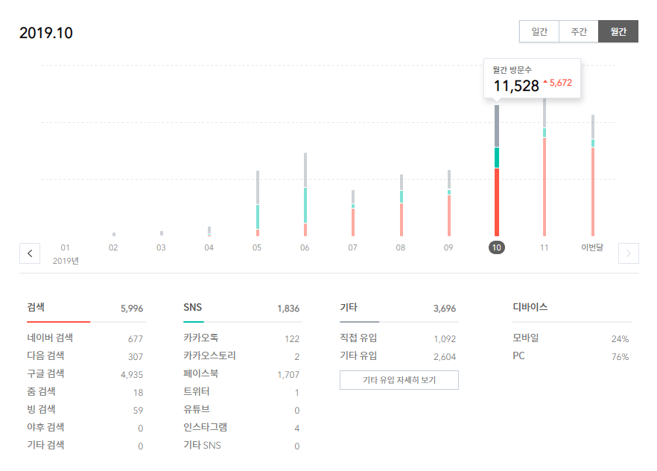Click the 11,528 monthly visits value
Image resolution: width=657 pixels, height=471 pixels.
515,86
